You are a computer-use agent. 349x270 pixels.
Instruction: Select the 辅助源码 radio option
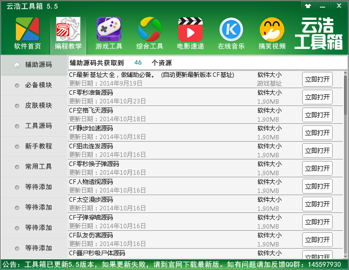(34, 65)
